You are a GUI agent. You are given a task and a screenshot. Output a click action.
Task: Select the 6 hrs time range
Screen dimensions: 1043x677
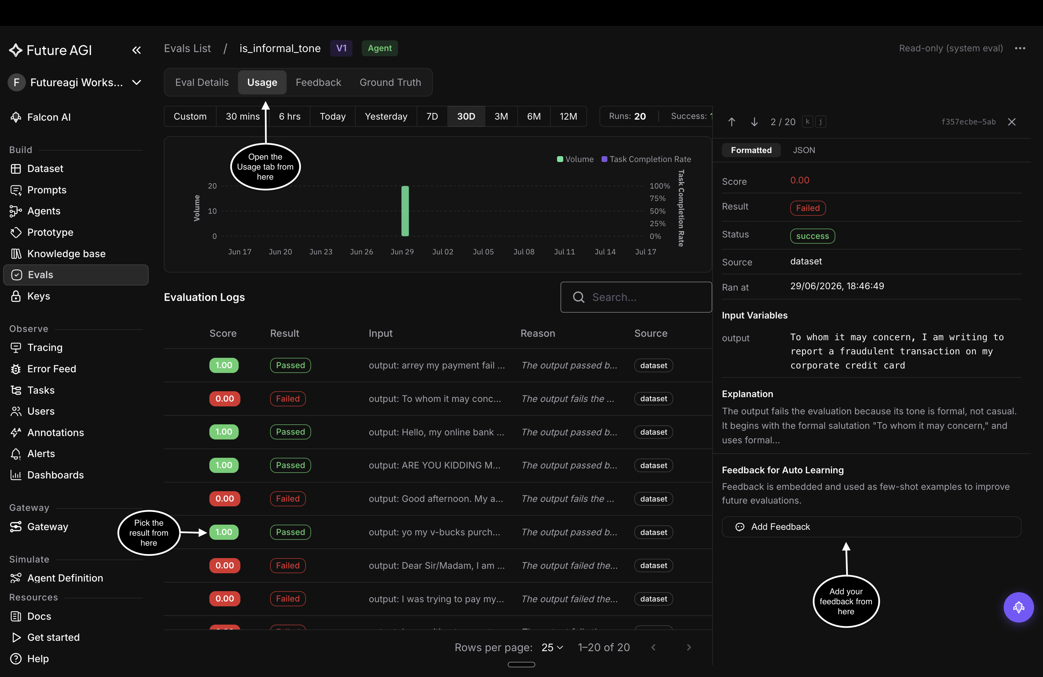tap(290, 117)
